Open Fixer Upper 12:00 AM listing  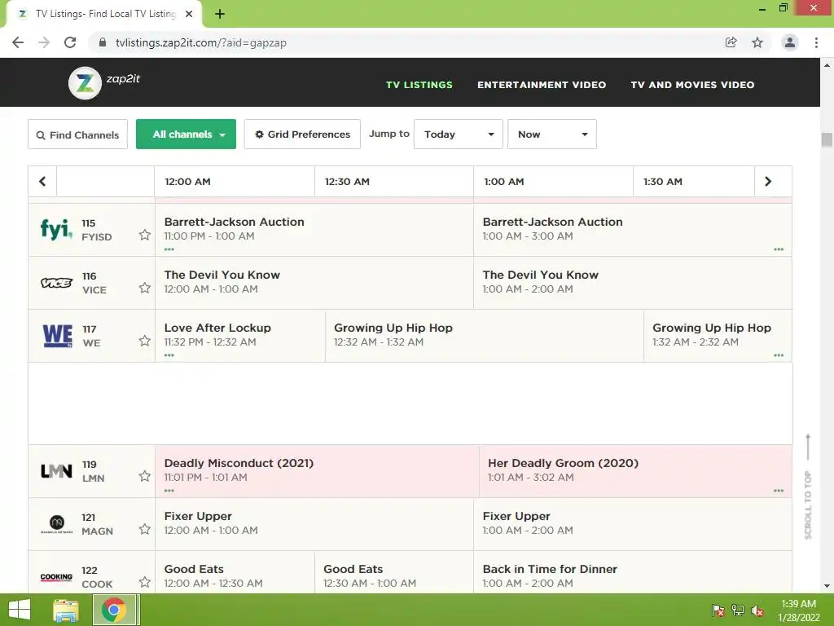pyautogui.click(x=314, y=524)
